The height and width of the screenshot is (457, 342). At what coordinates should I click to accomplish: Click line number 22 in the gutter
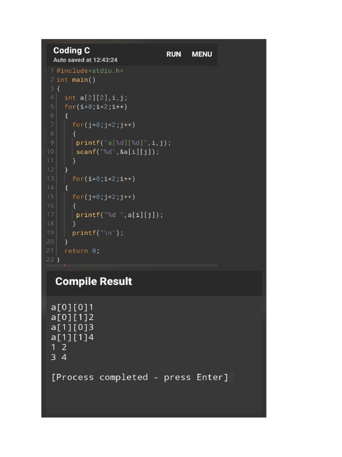[50, 260]
